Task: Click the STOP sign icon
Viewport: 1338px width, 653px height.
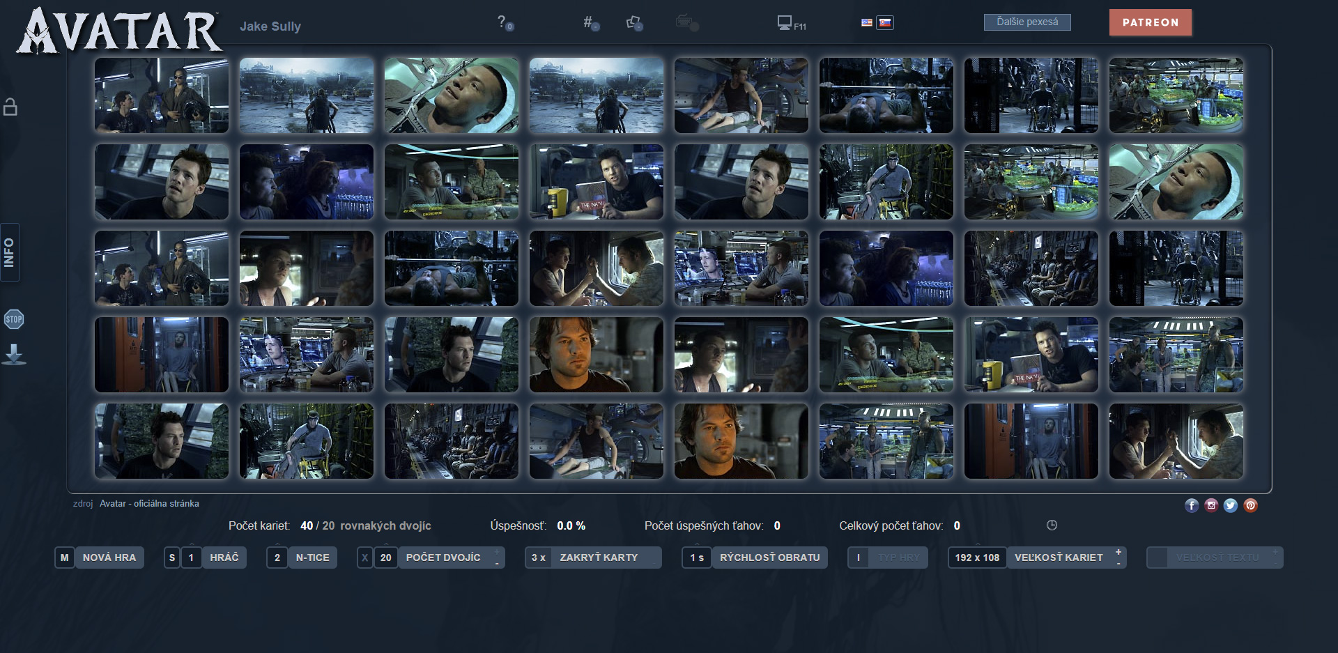Action: pyautogui.click(x=14, y=319)
